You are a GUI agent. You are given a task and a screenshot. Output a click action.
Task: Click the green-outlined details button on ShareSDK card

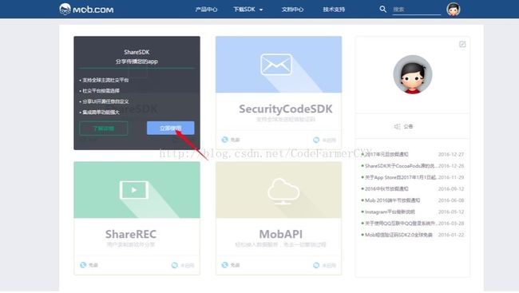point(104,128)
